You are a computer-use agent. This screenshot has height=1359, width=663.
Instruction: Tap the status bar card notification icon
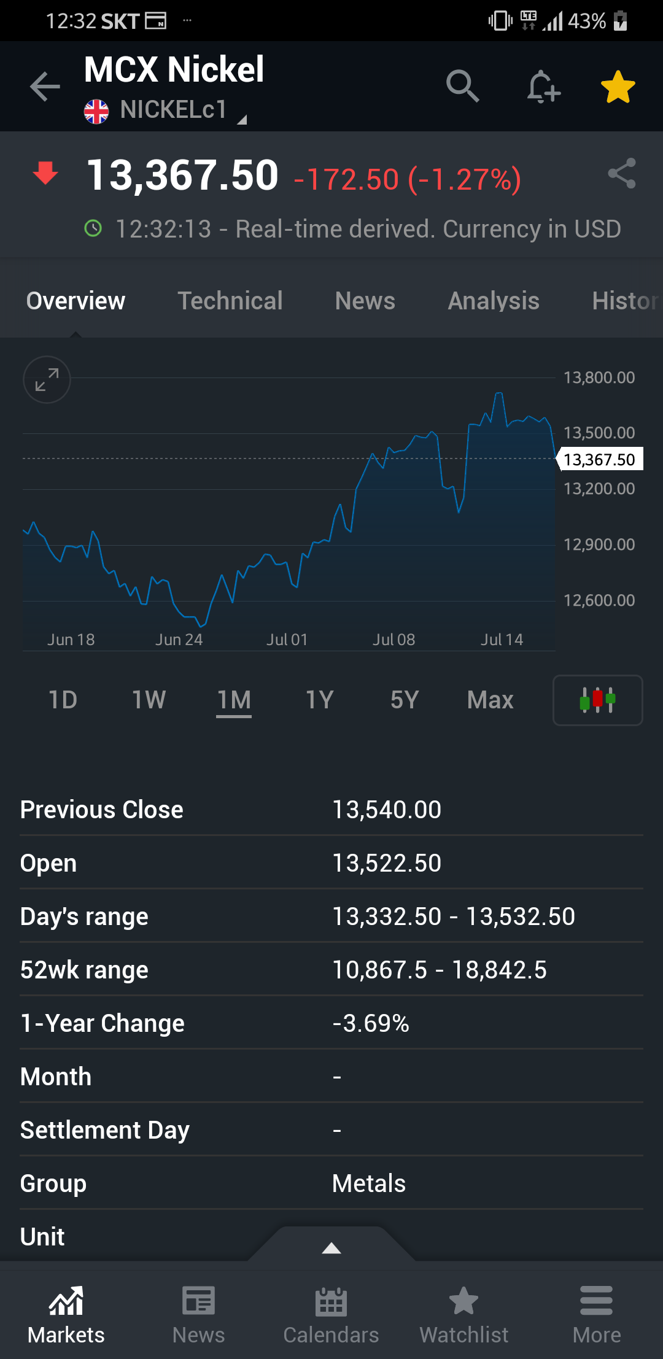[x=155, y=21]
